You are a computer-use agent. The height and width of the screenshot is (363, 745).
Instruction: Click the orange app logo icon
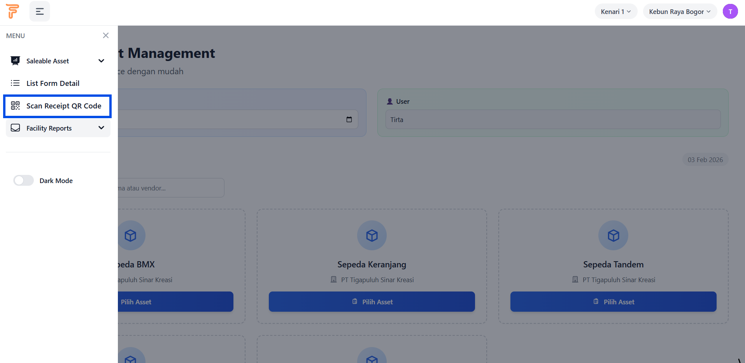coord(12,11)
